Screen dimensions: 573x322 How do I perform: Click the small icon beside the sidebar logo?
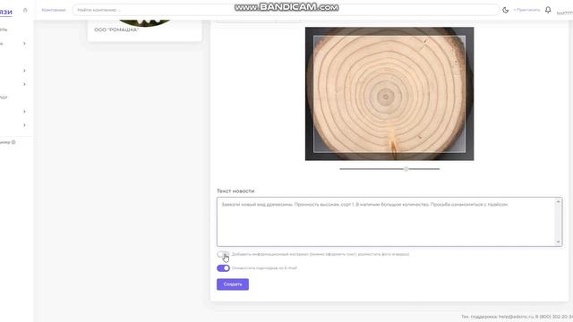[25, 10]
